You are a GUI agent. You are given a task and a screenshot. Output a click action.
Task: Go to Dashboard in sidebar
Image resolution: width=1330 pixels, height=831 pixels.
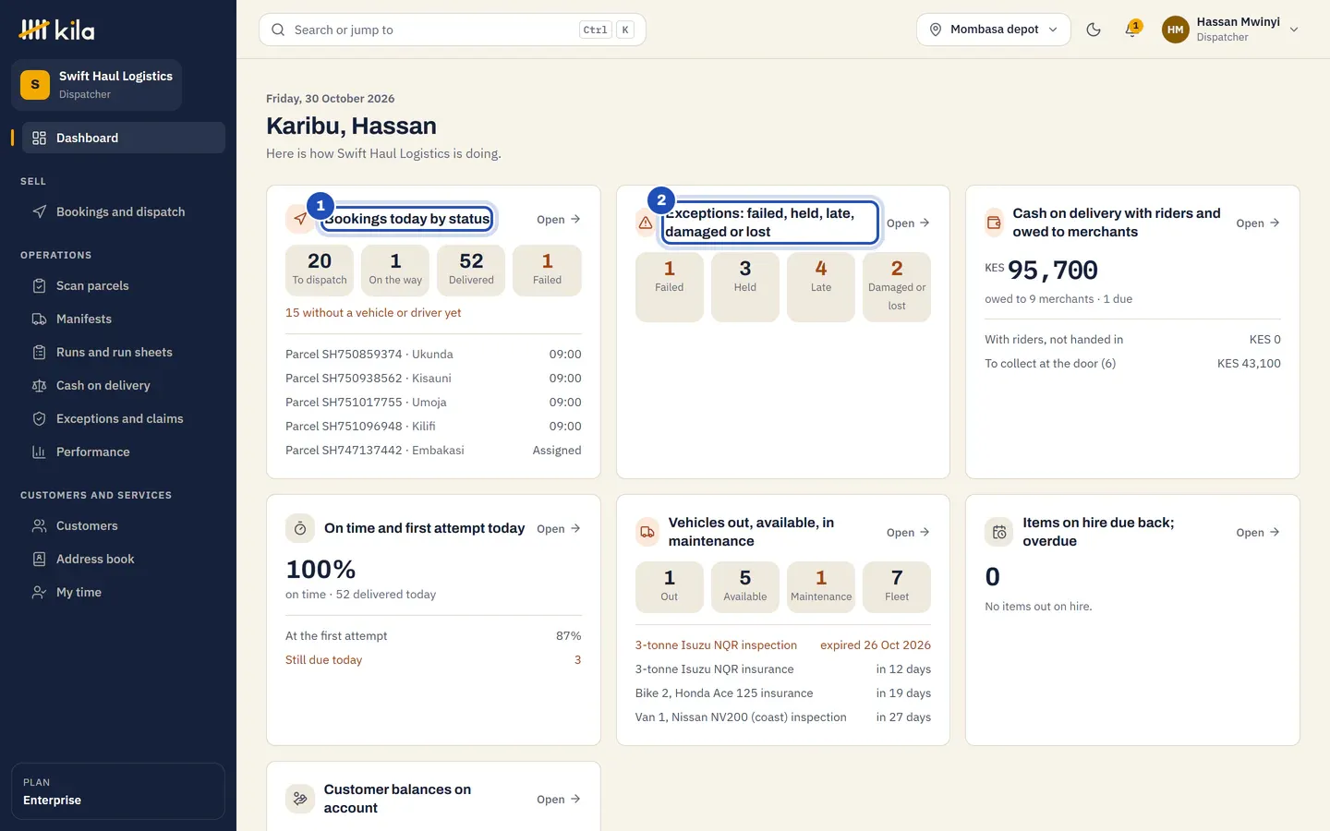pos(124,138)
